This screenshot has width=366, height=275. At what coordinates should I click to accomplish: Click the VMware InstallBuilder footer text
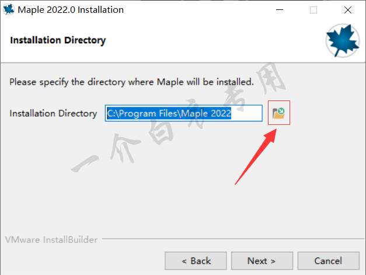pos(51,240)
